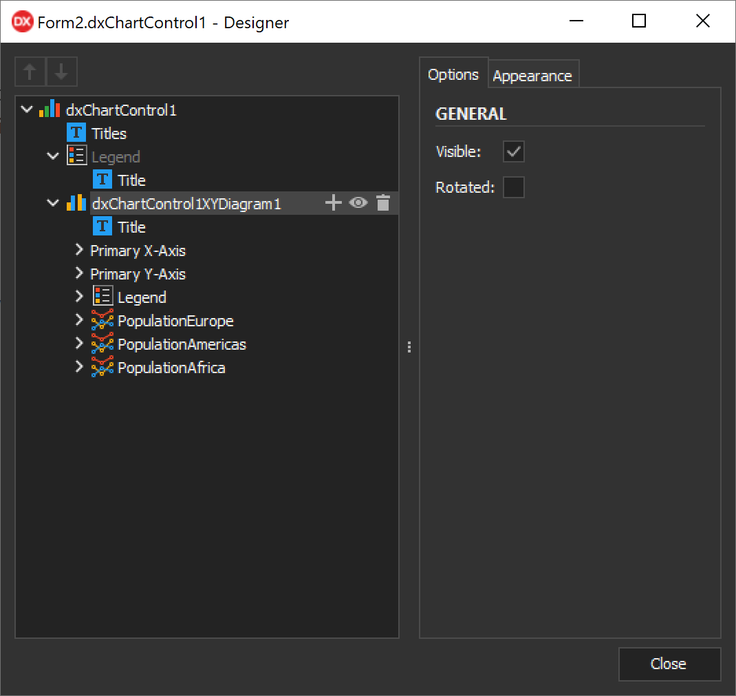
Task: Delete dxChartControl1XYDiagram1 using the trash icon
Action: (x=383, y=203)
